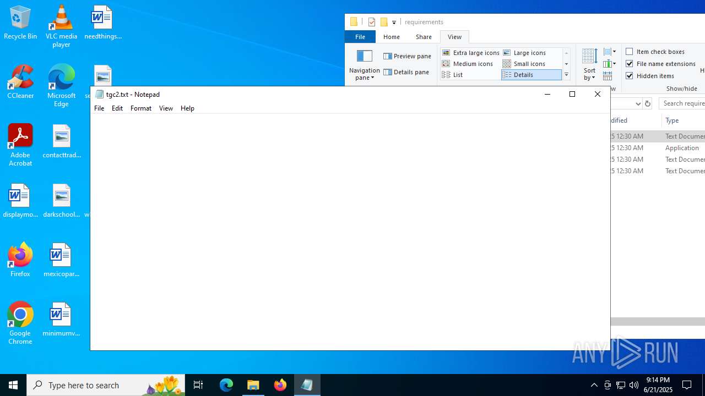Select the View ribbon tab in Explorer
The height and width of the screenshot is (396, 705).
point(454,37)
